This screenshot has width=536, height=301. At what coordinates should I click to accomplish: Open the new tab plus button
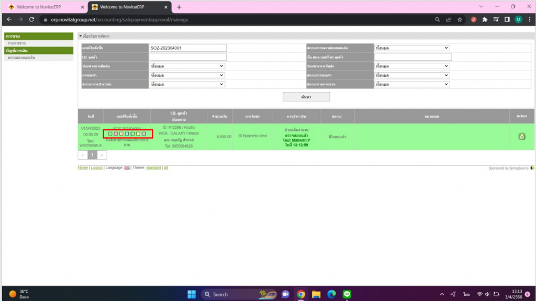coord(179,7)
